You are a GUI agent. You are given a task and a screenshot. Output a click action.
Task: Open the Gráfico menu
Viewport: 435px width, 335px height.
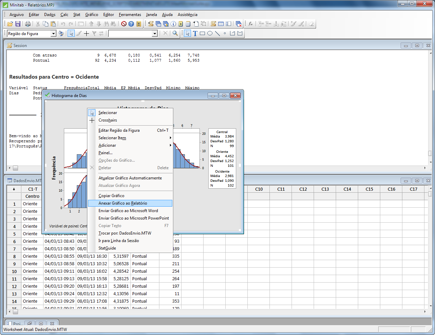pyautogui.click(x=92, y=15)
